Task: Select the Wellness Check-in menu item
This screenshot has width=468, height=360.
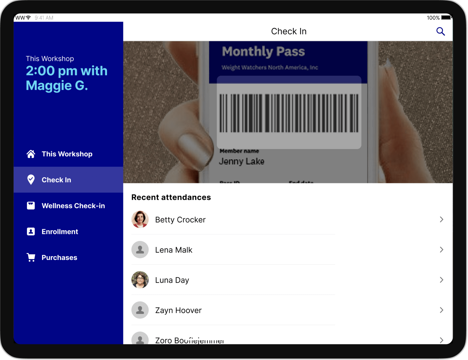Action: [x=73, y=206]
